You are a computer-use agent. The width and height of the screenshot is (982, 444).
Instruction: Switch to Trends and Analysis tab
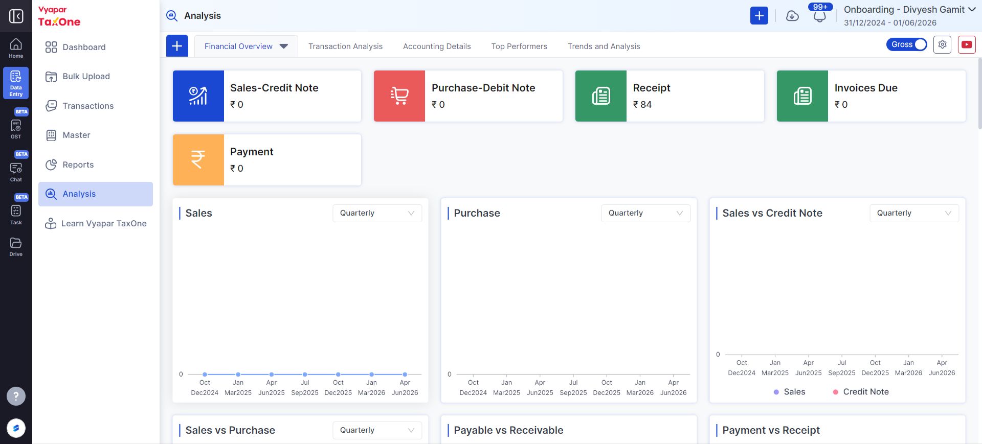tap(604, 46)
